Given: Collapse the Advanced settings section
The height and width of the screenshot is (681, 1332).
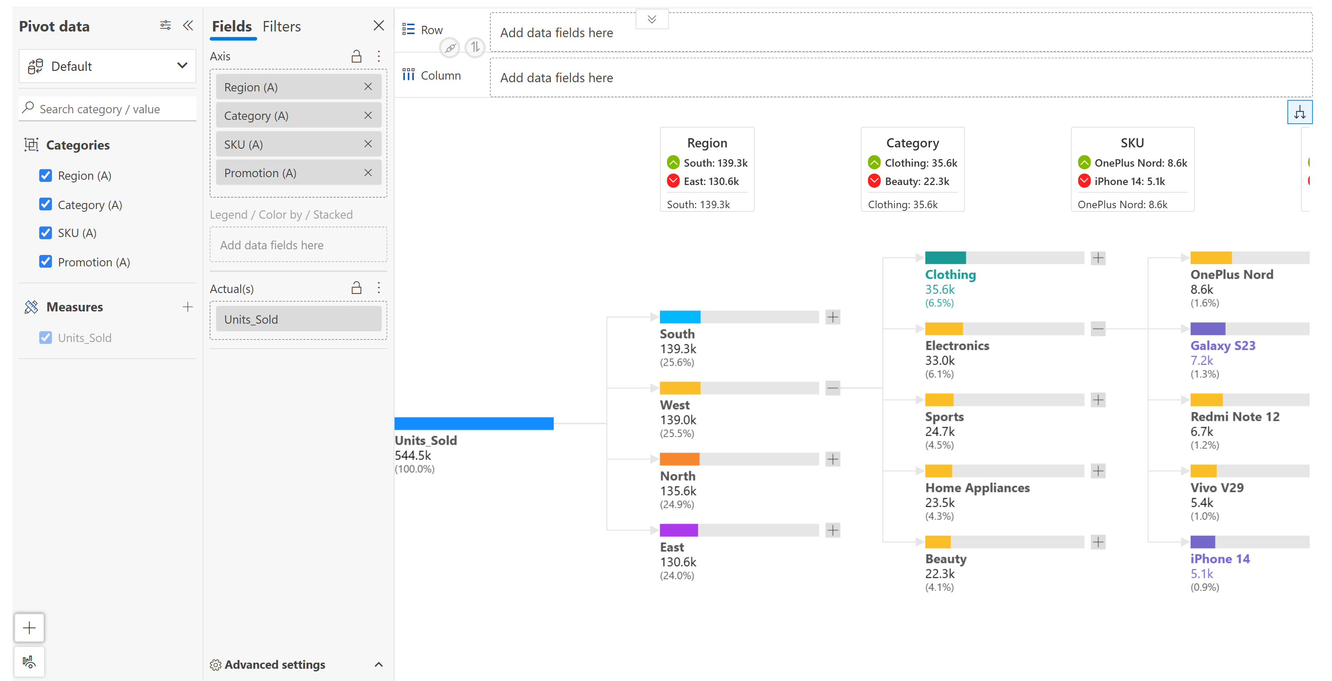Looking at the screenshot, I should [x=378, y=664].
